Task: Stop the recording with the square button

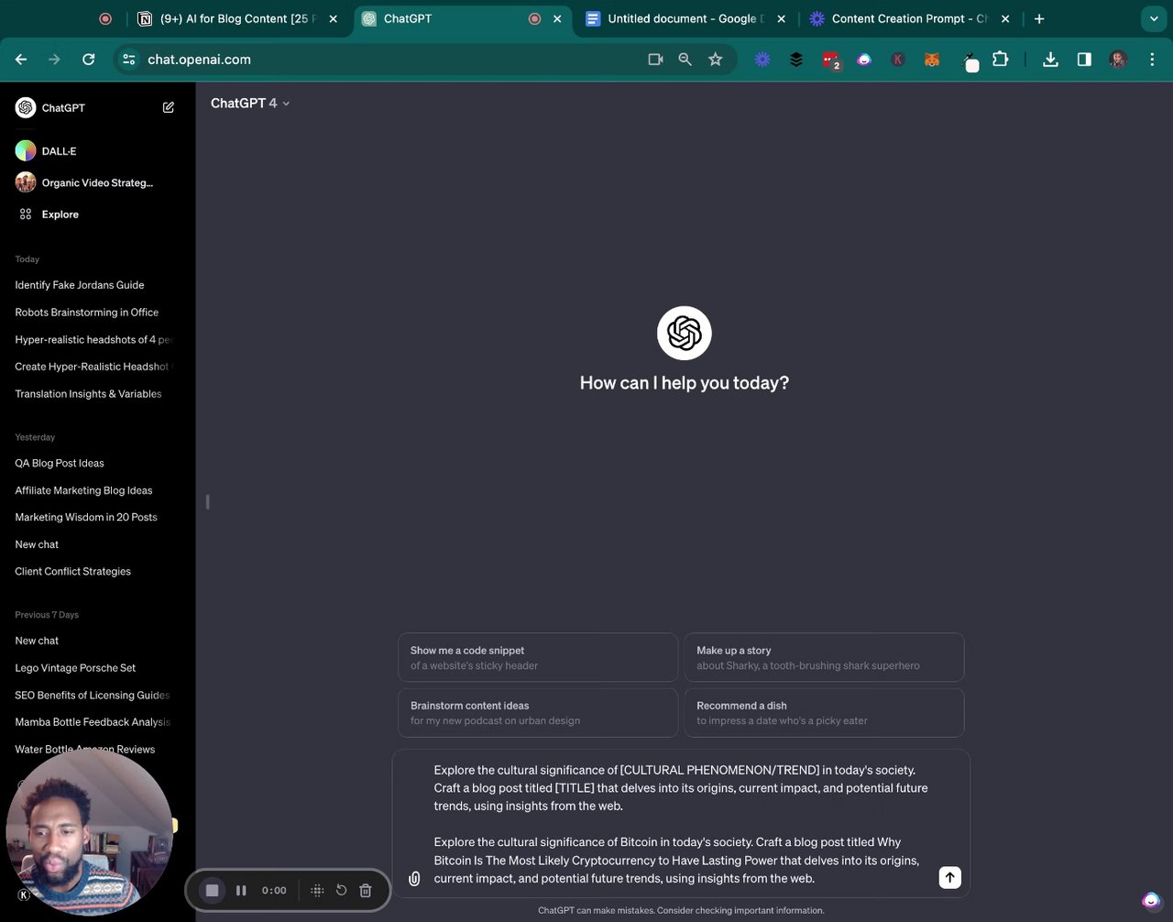Action: point(212,890)
